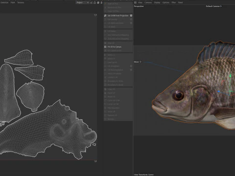Open the Panel menu in the 3D viewport
This screenshot has height=176, width=235.
pos(180,2)
